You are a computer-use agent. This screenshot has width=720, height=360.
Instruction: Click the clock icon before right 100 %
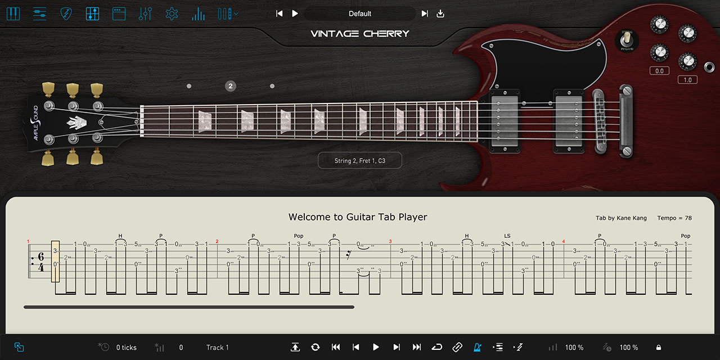pos(607,348)
